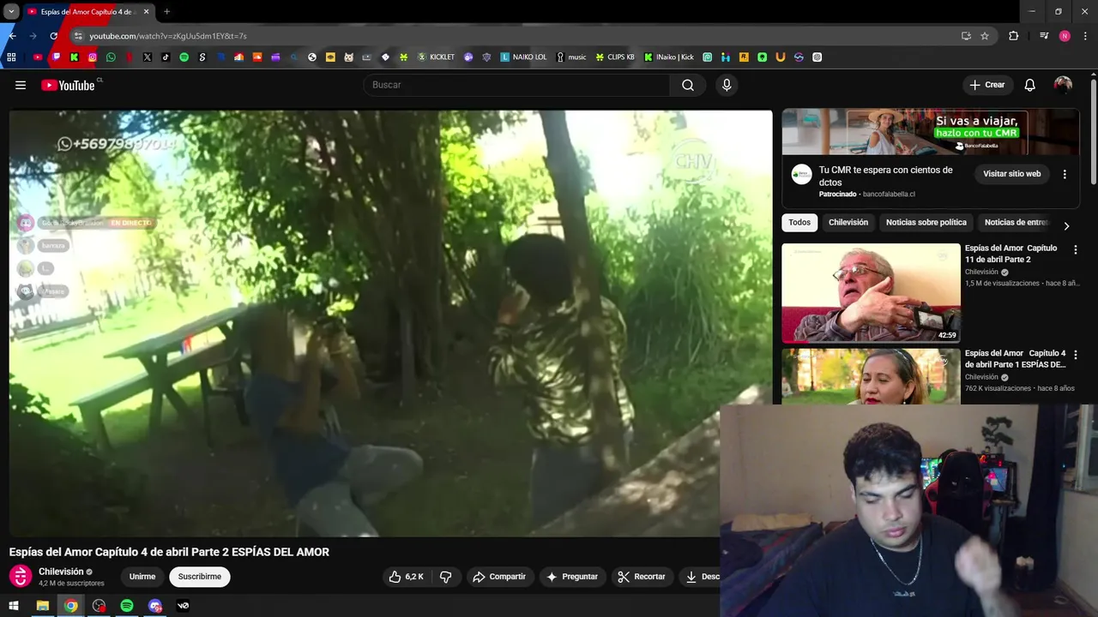Viewport: 1098px width, 617px height.
Task: Open the apps grid in bookmarks bar
Action: click(11, 57)
